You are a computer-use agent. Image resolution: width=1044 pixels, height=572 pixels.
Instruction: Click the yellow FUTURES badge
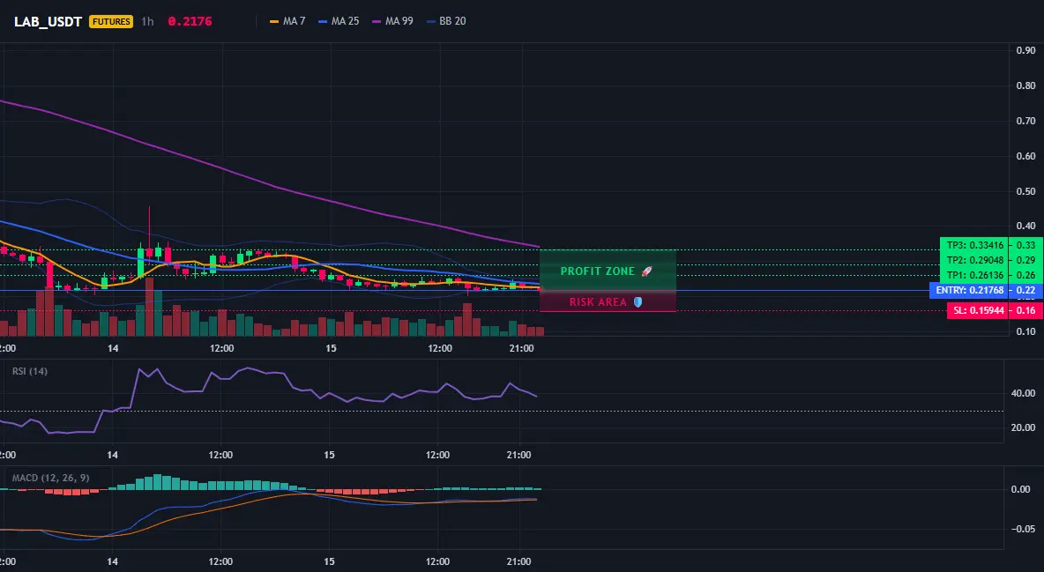[110, 21]
